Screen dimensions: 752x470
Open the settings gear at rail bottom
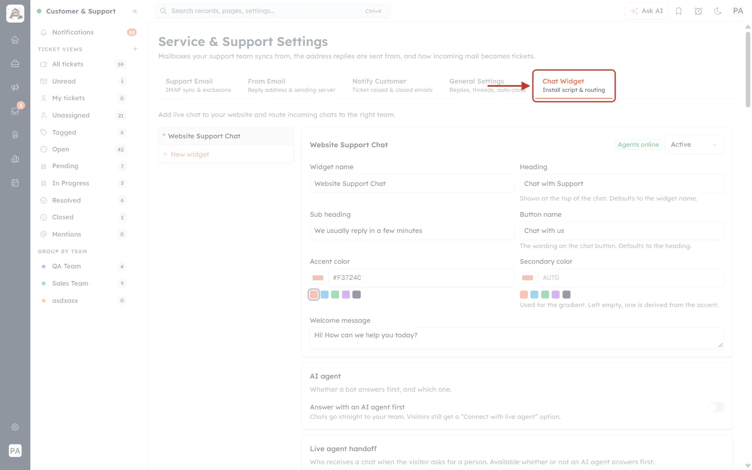point(15,427)
